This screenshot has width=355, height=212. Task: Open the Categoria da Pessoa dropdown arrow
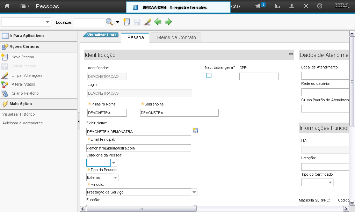point(114,163)
